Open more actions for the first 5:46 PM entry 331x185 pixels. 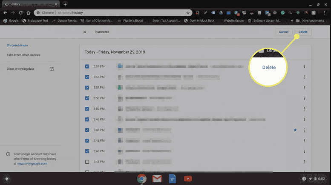[x=304, y=119]
